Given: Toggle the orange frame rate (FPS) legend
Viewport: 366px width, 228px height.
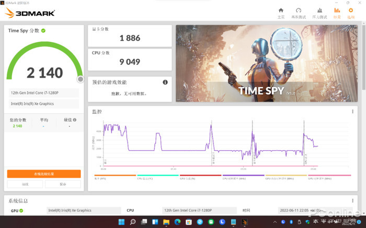Looking at the screenshot, I should pyautogui.click(x=115, y=177).
